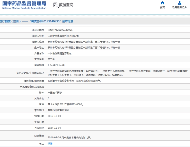Click the 产品储存条件及有效期 row label
The image size is (190, 147).
pos(32,87)
